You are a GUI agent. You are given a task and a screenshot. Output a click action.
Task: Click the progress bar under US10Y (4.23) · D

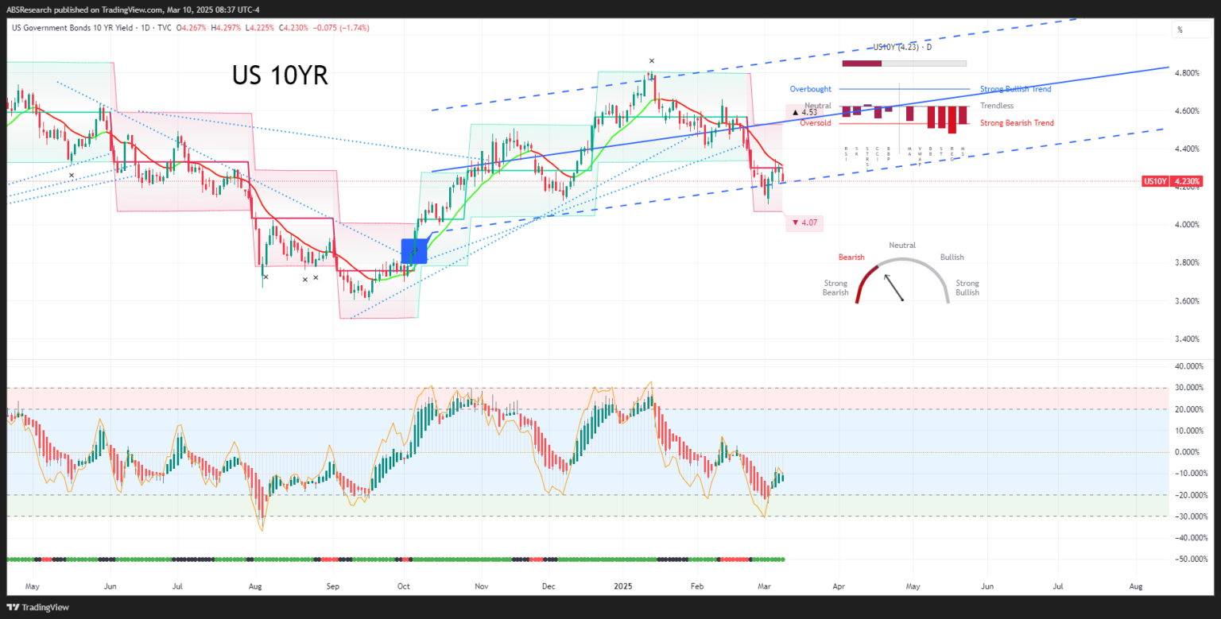pos(904,64)
